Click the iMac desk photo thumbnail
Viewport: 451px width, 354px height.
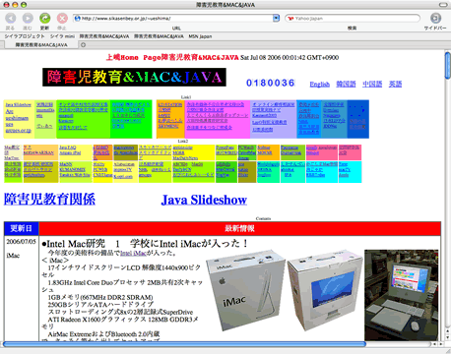click(x=401, y=295)
